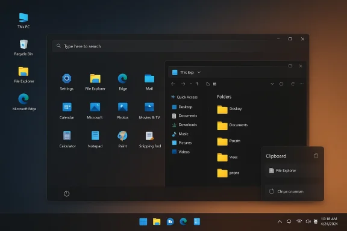
Task: Open the Notepad icon on taskbar
Action: (197, 221)
